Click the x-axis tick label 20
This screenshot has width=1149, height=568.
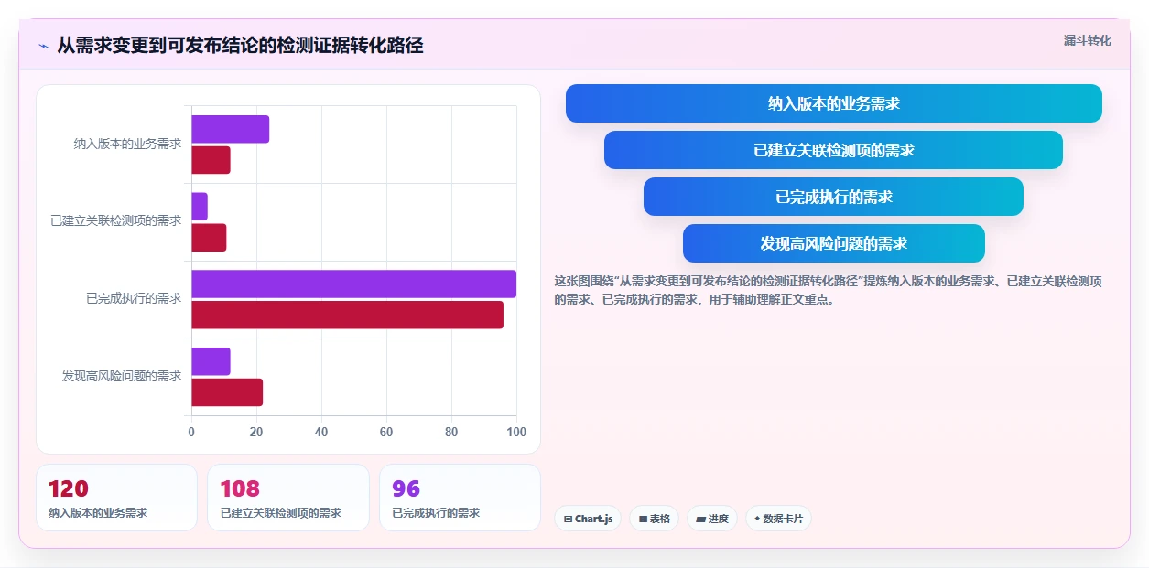pos(256,432)
